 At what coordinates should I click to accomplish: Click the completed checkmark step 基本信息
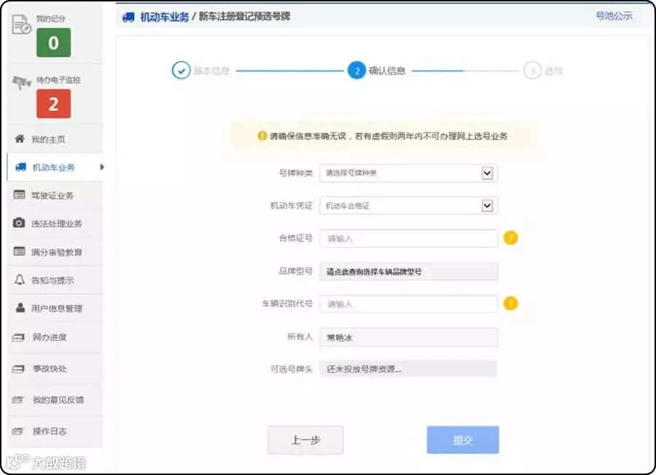(x=181, y=71)
